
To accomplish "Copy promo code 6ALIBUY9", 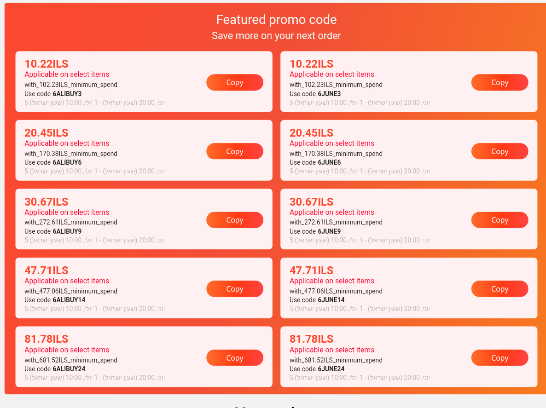I will pyautogui.click(x=234, y=220).
